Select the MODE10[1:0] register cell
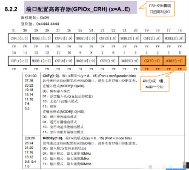Viewport: 189px width, 170px height. point(86,61)
